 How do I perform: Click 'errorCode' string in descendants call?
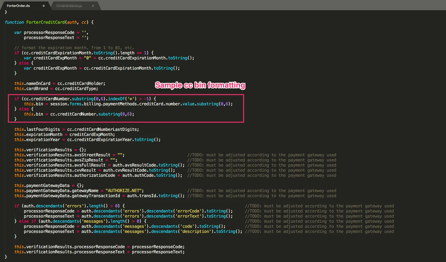(188, 211)
